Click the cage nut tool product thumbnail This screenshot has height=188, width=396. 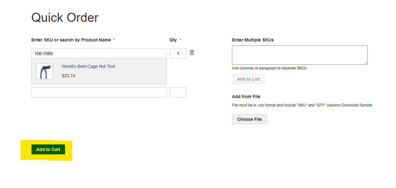(x=45, y=71)
